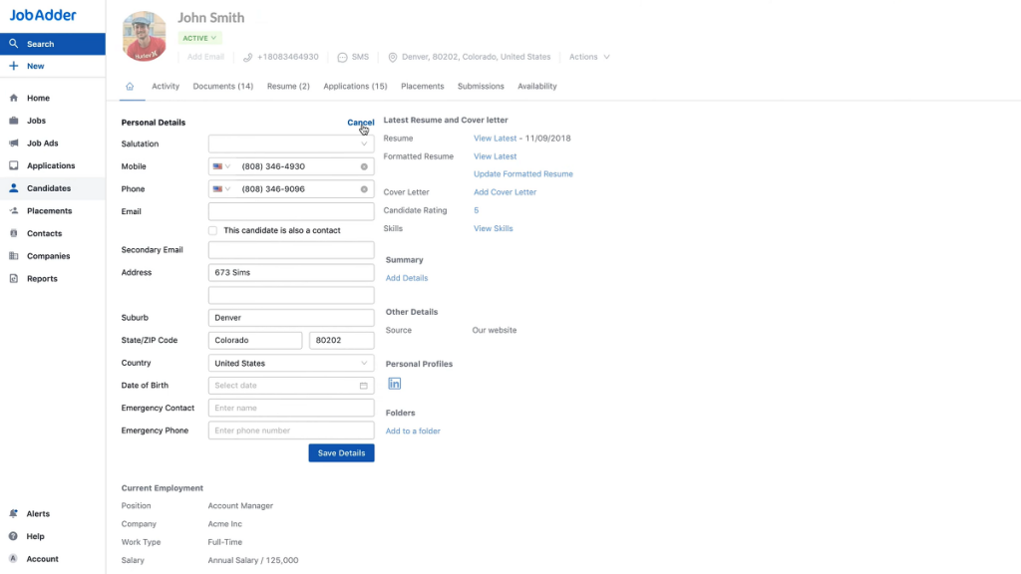This screenshot has height=574, width=1021.
Task: Check 'This candidate is also a contact'
Action: coord(213,230)
